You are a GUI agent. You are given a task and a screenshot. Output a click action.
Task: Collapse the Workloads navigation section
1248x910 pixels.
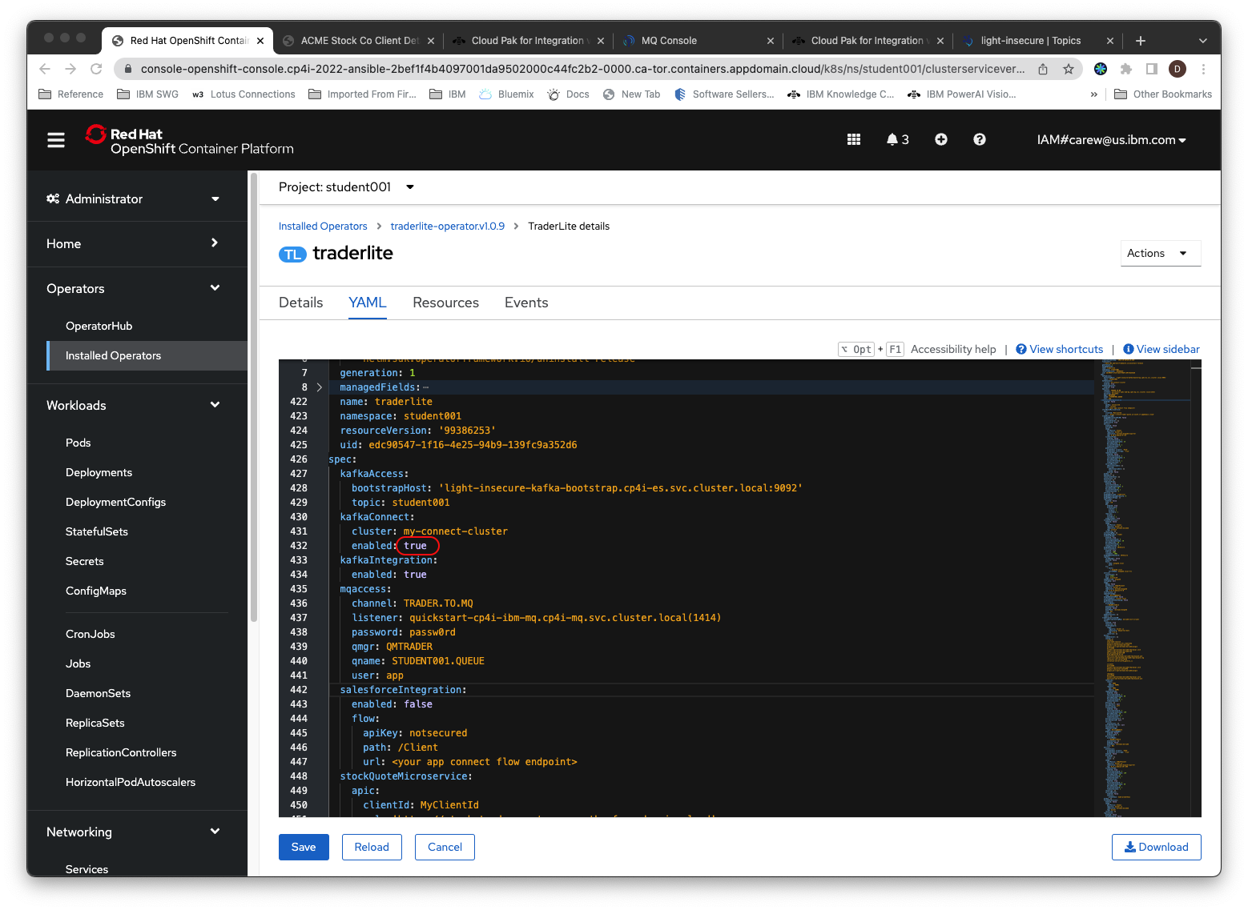pyautogui.click(x=133, y=405)
